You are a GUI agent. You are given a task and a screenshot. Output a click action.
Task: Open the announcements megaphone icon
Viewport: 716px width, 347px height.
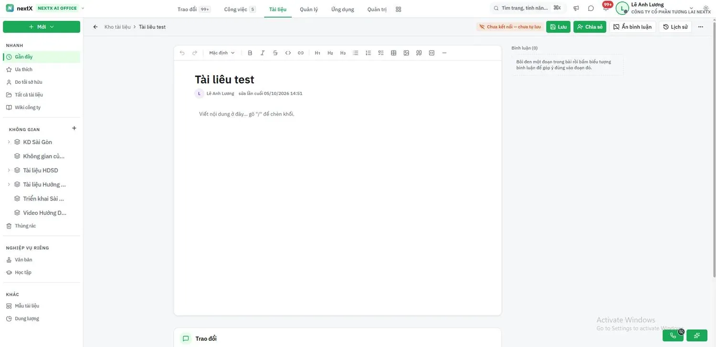pos(576,9)
